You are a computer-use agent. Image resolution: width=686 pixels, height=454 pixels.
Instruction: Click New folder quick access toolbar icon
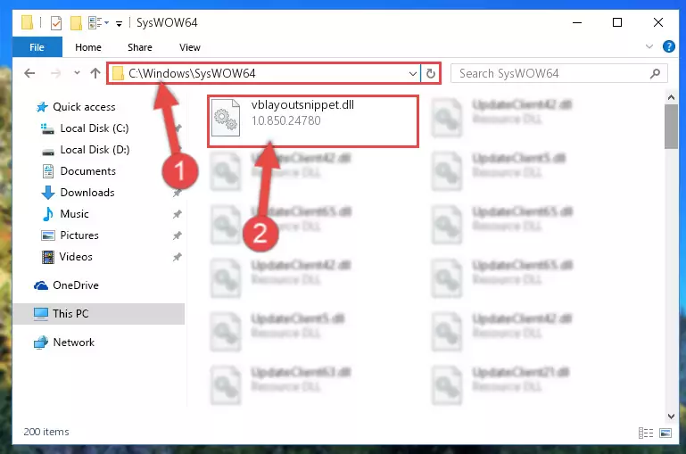click(76, 22)
